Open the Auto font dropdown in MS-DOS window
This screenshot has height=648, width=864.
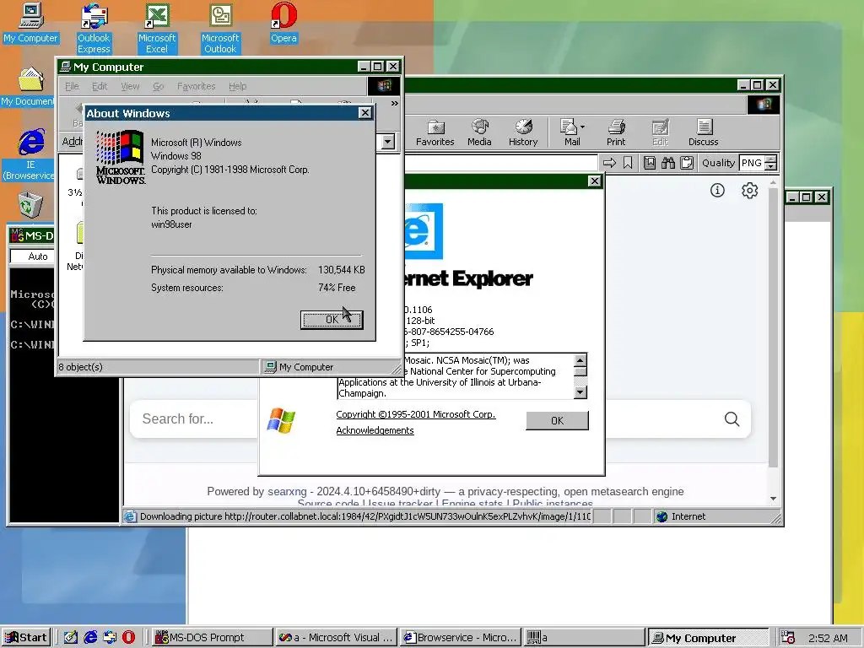[x=32, y=256]
